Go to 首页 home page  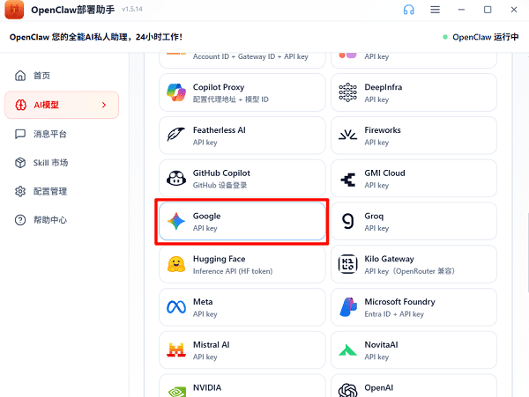tap(41, 76)
